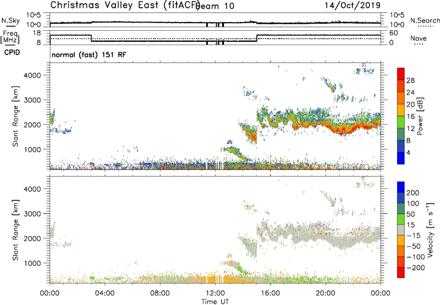Click the red top segment of Power colorbar
The image size is (440, 305).
tap(401, 74)
